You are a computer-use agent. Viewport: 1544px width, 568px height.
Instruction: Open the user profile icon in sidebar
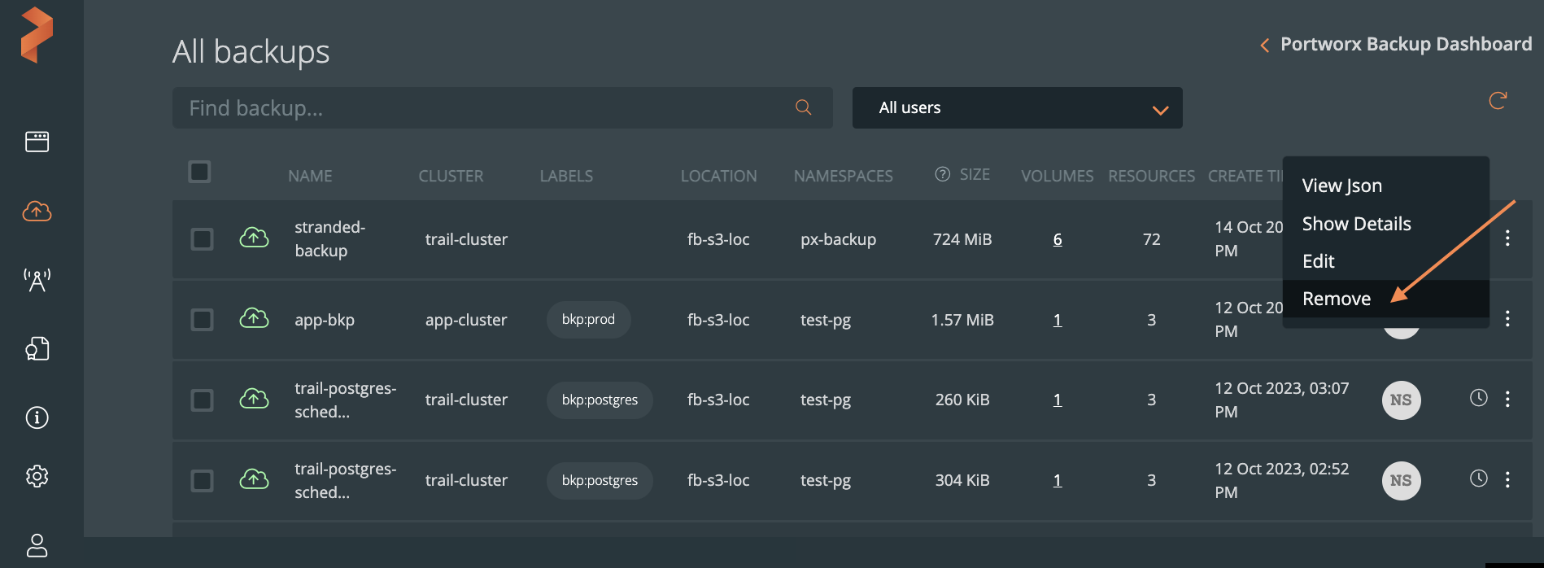point(37,544)
